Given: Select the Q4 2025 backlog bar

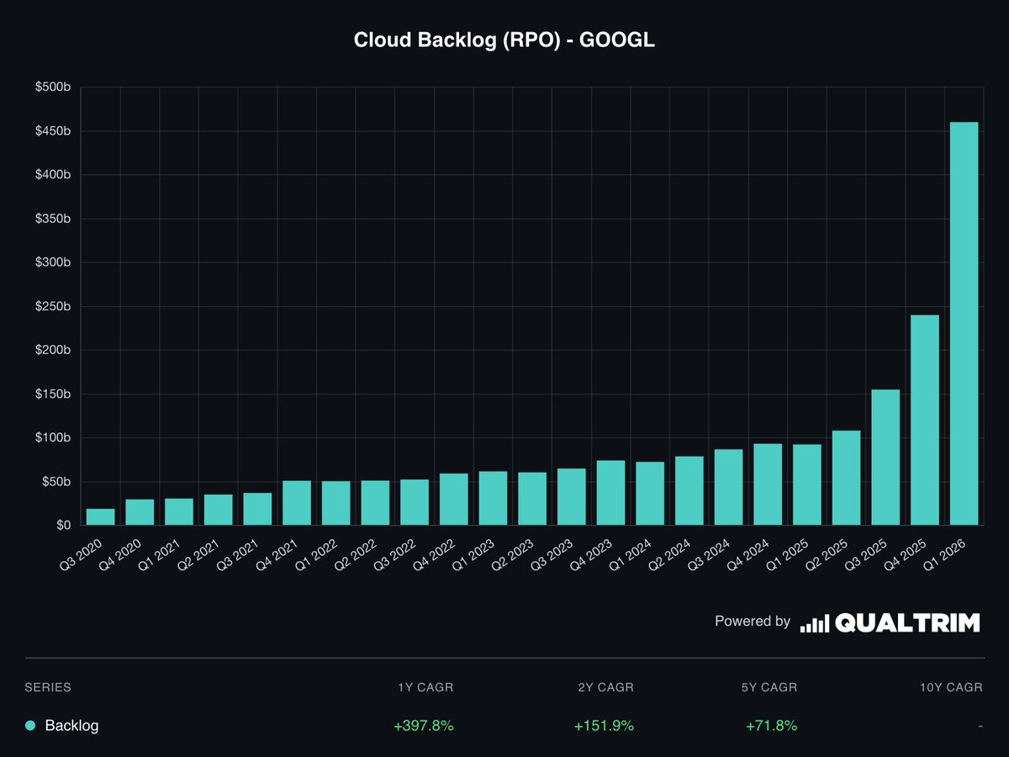Looking at the screenshot, I should (x=925, y=421).
